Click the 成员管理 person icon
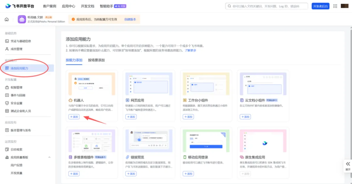 (x=7, y=49)
